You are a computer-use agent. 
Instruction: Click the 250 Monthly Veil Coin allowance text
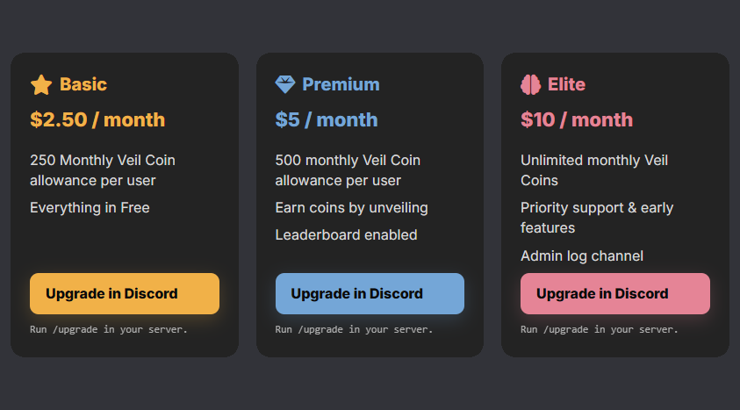point(103,170)
